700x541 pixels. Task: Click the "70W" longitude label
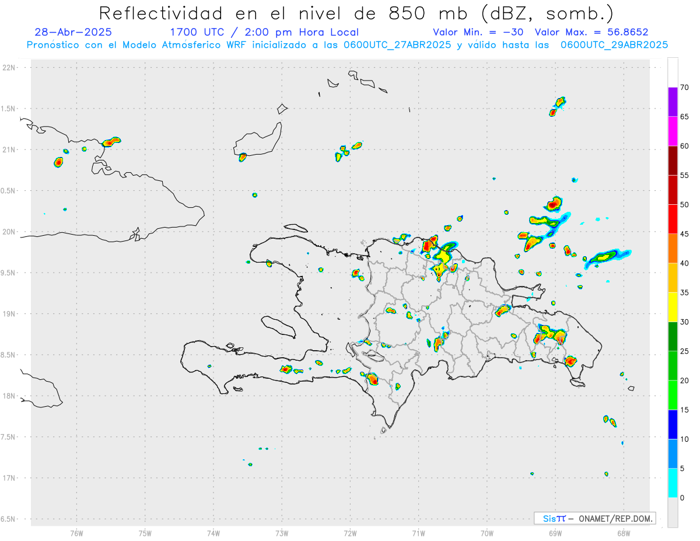point(487,533)
